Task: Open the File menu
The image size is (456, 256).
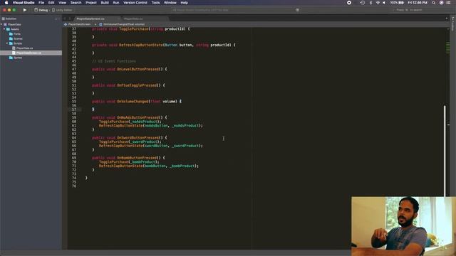Action: [41, 3]
